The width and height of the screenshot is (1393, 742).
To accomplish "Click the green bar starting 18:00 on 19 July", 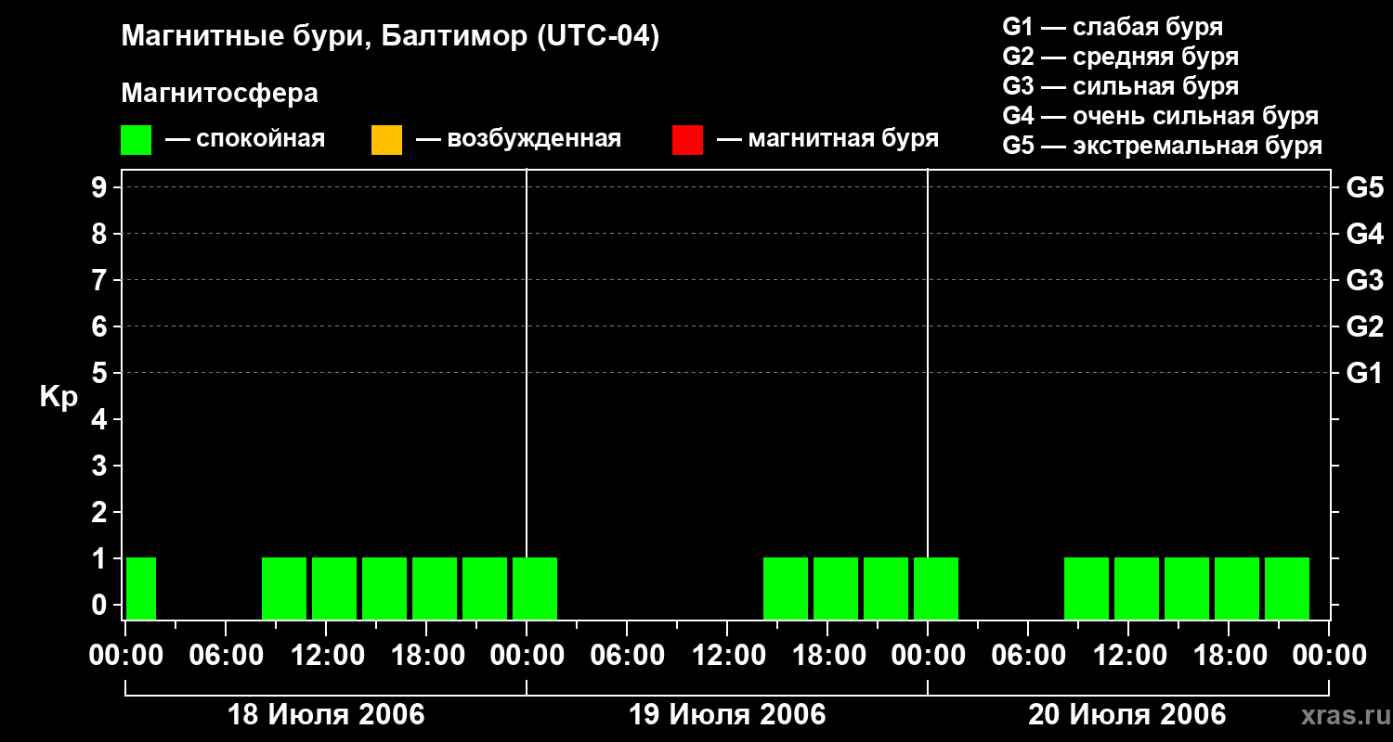I will (836, 588).
